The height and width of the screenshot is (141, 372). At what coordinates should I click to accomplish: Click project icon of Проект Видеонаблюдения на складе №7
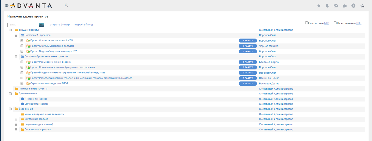click(28, 51)
